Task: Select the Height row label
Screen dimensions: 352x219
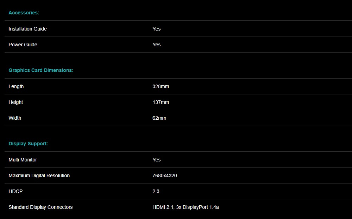Action: pyautogui.click(x=16, y=102)
